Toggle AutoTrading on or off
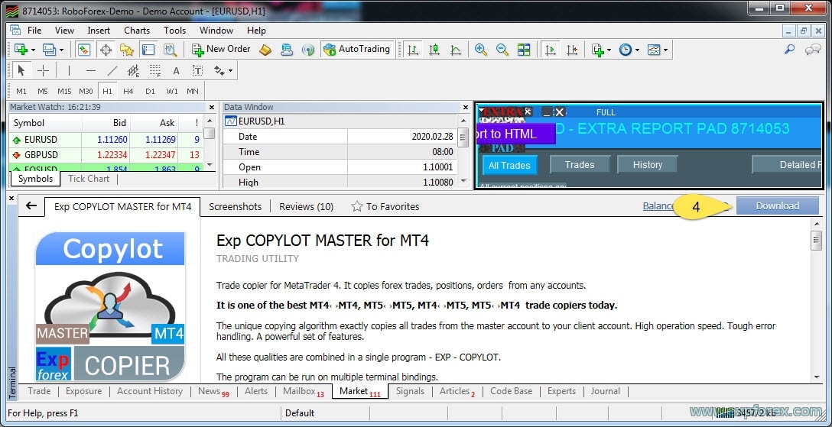Viewport: 832px width, 427px height. click(x=357, y=49)
